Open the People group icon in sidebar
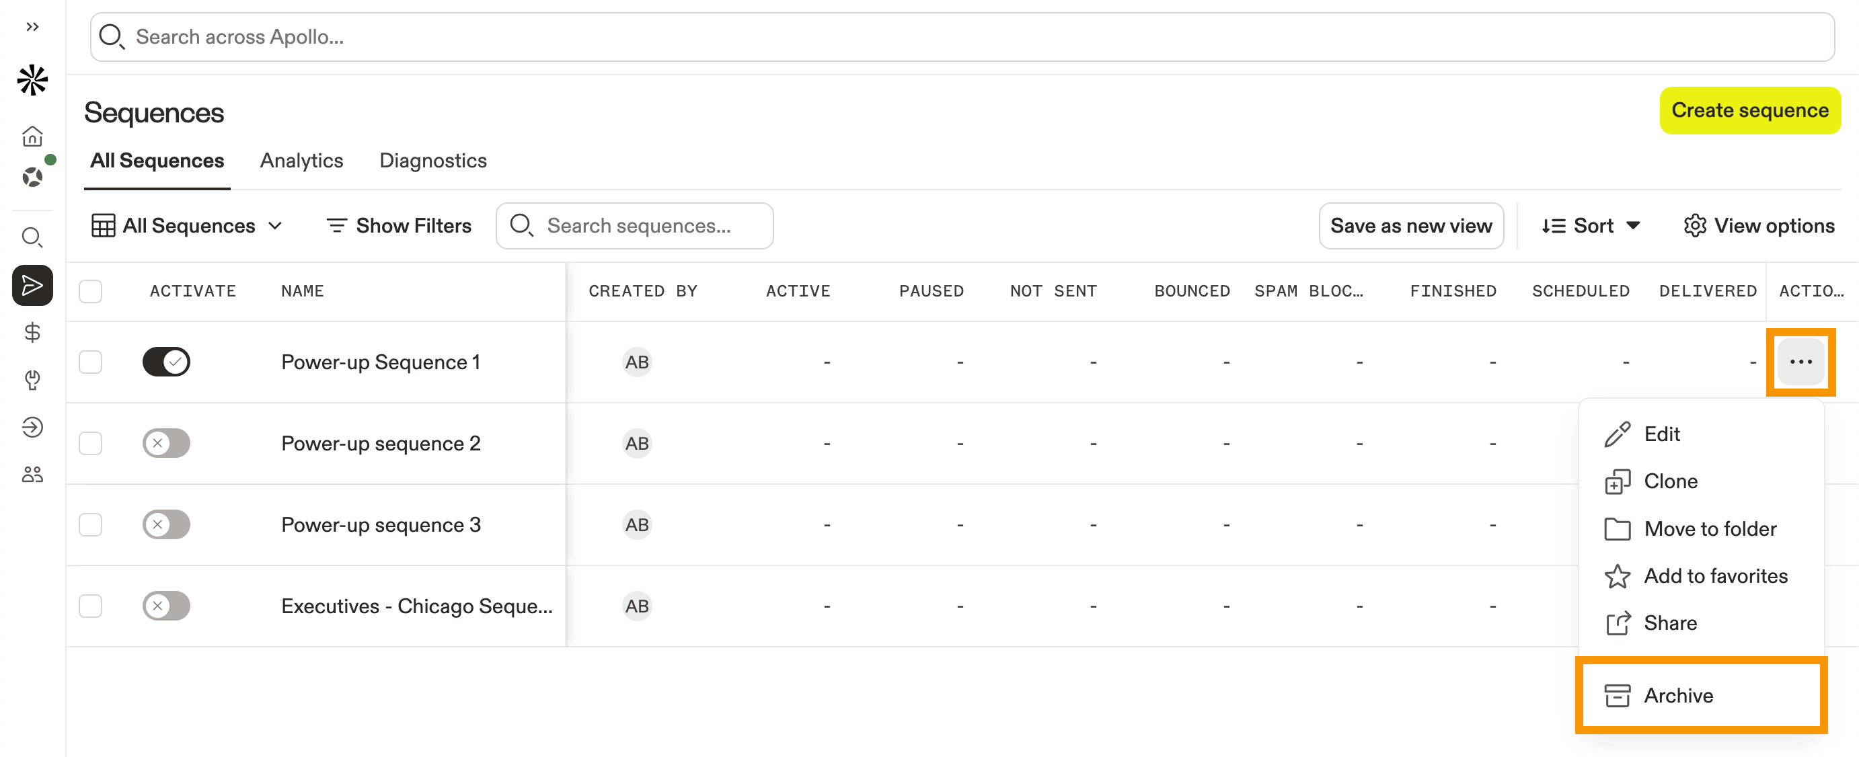1859x757 pixels. point(32,474)
